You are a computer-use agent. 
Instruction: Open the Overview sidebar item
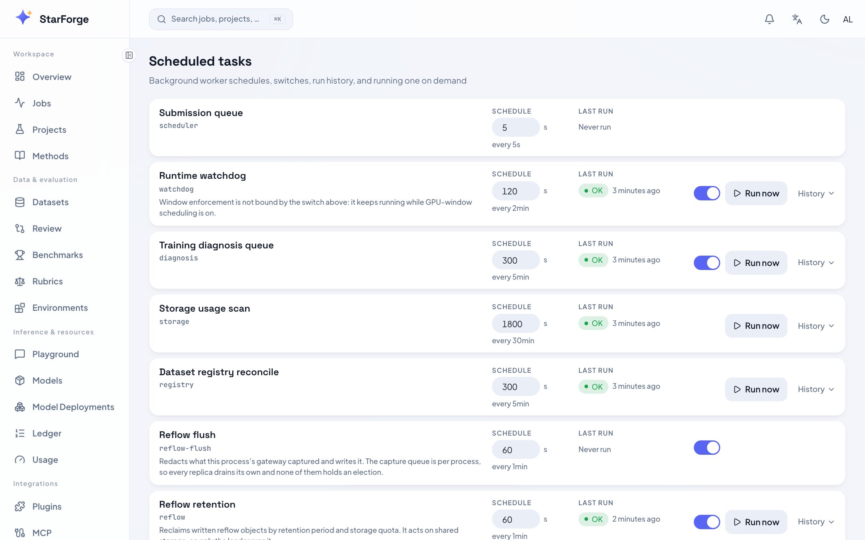[x=64, y=77]
